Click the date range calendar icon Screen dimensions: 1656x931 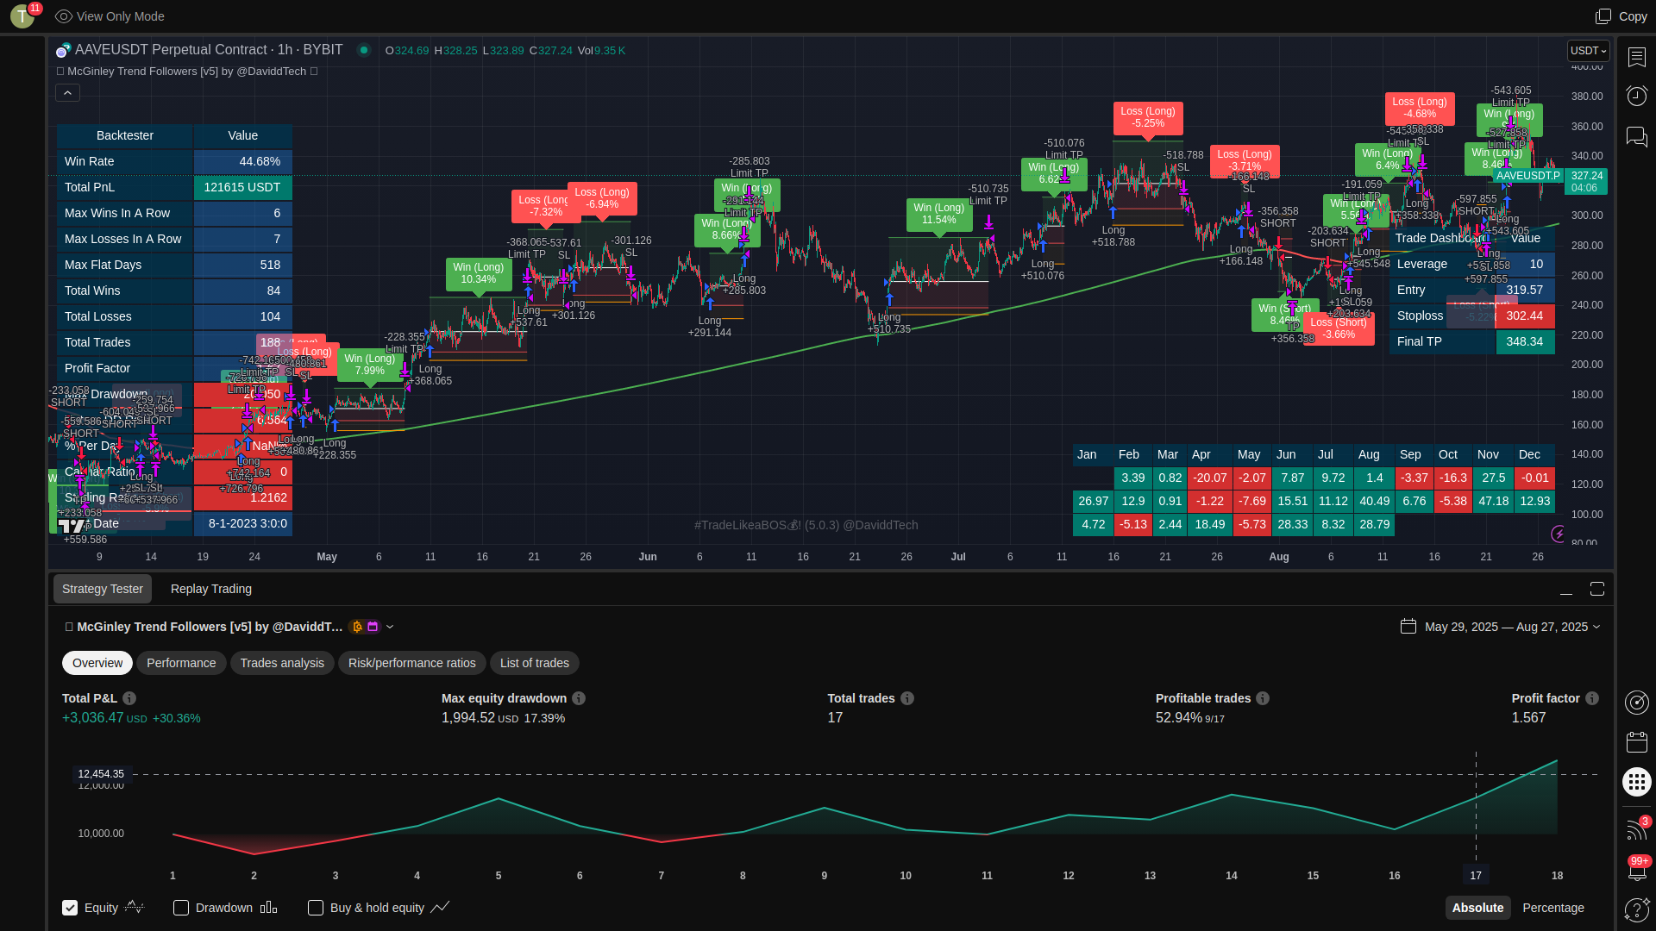point(1408,627)
